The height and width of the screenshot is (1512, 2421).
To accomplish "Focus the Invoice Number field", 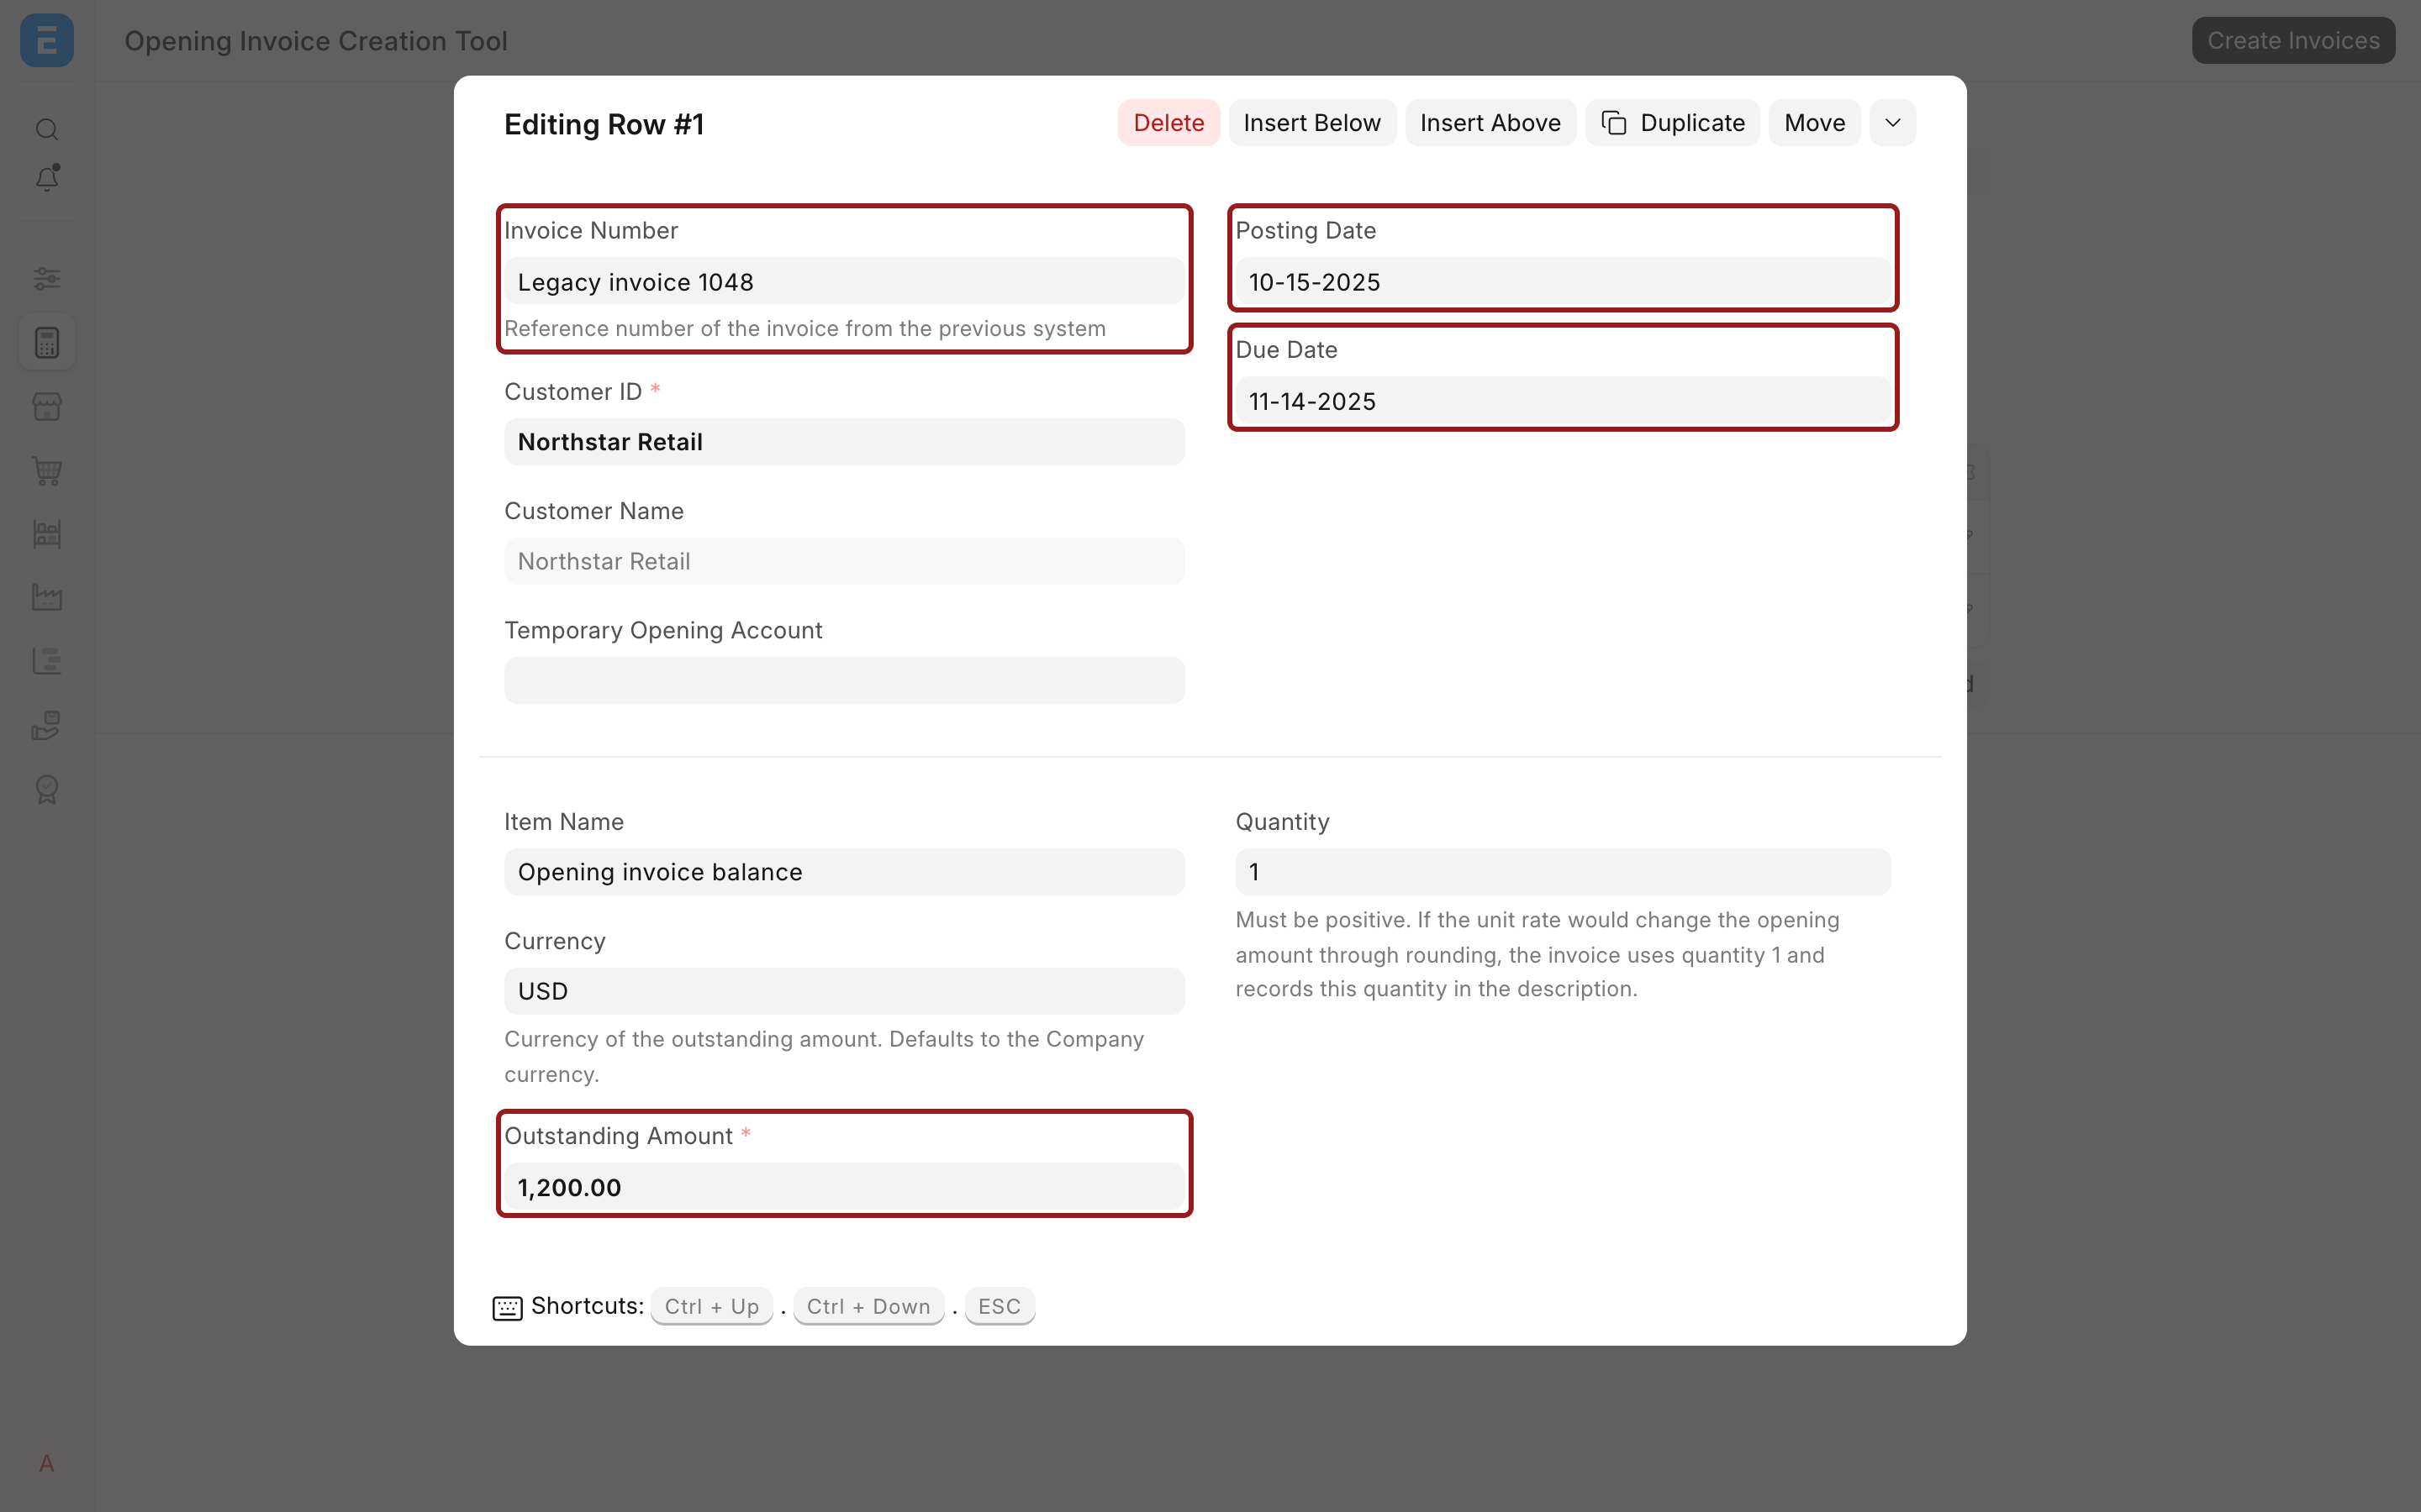I will pos(844,282).
